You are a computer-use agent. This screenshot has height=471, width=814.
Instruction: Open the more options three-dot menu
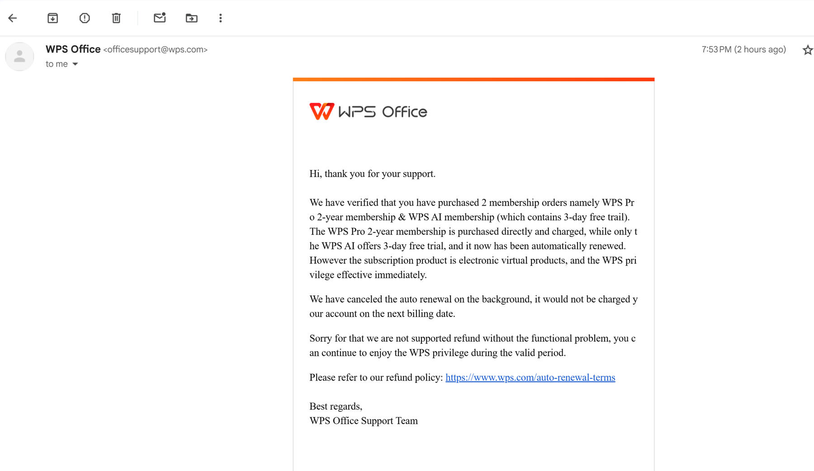(x=220, y=18)
